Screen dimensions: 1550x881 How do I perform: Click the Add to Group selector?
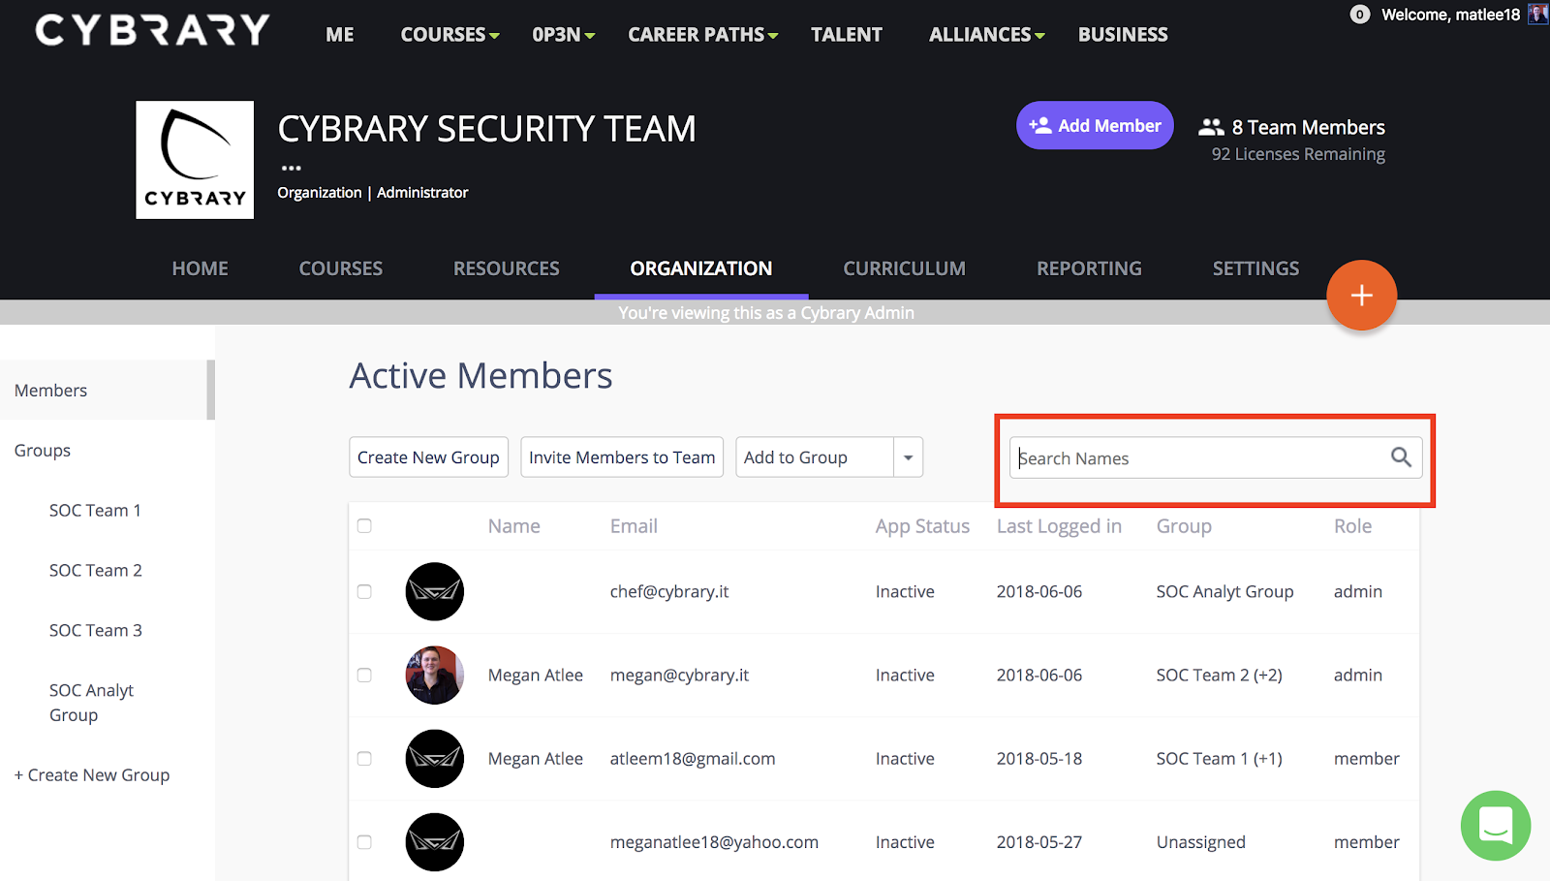pos(815,457)
